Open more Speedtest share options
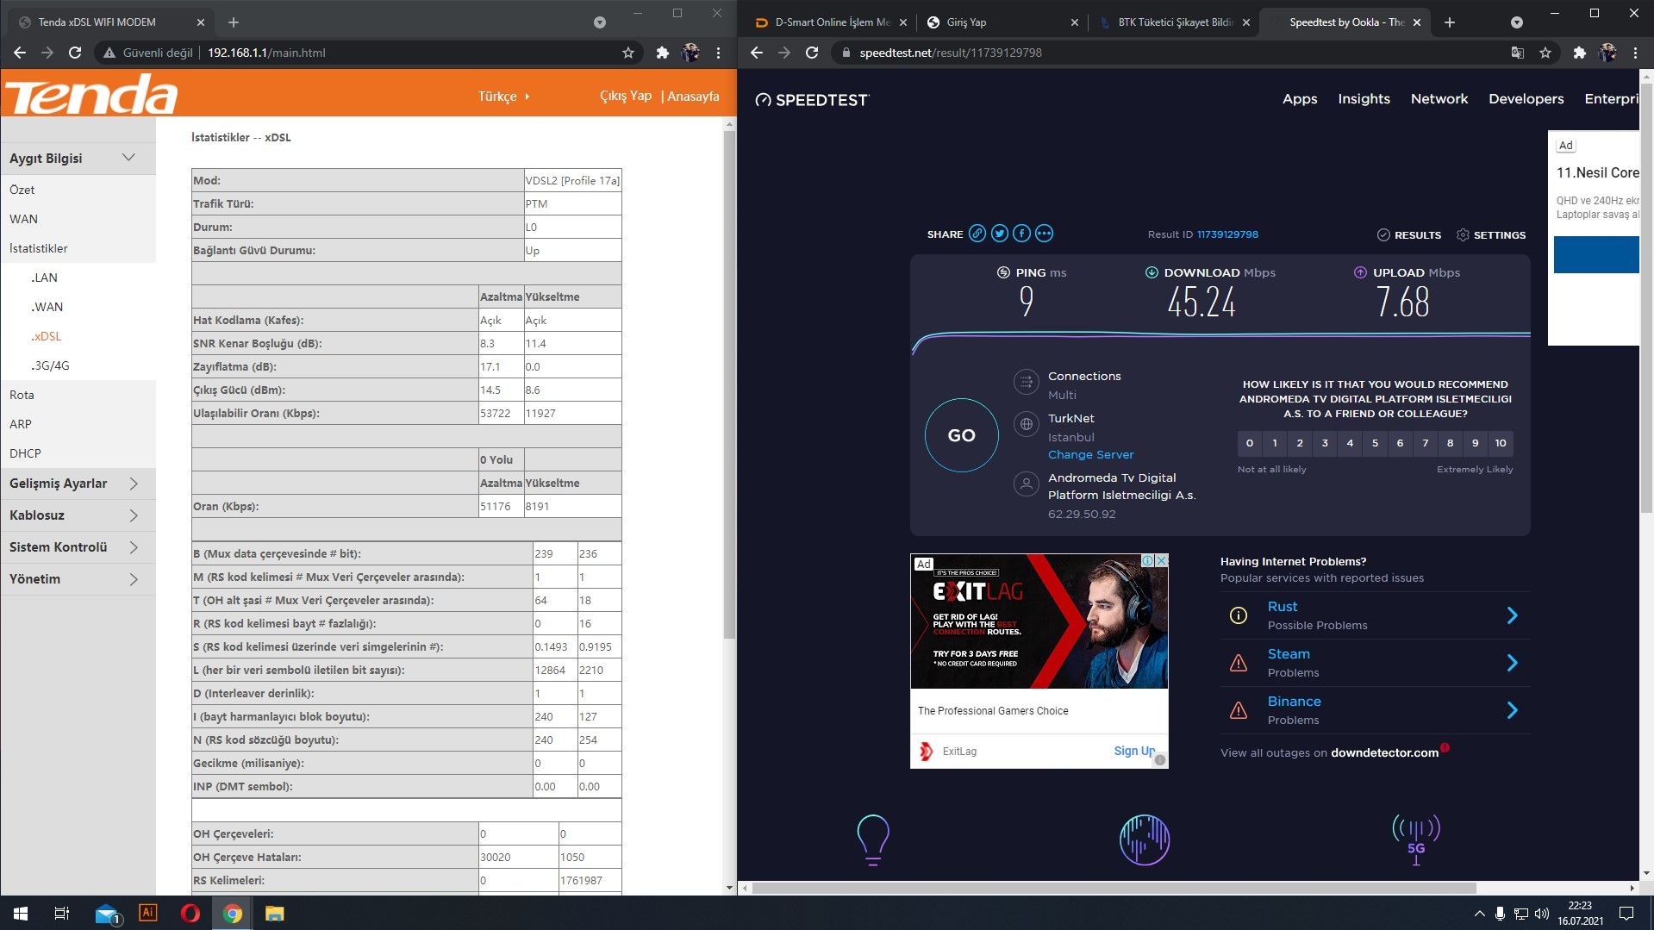 click(x=1044, y=234)
